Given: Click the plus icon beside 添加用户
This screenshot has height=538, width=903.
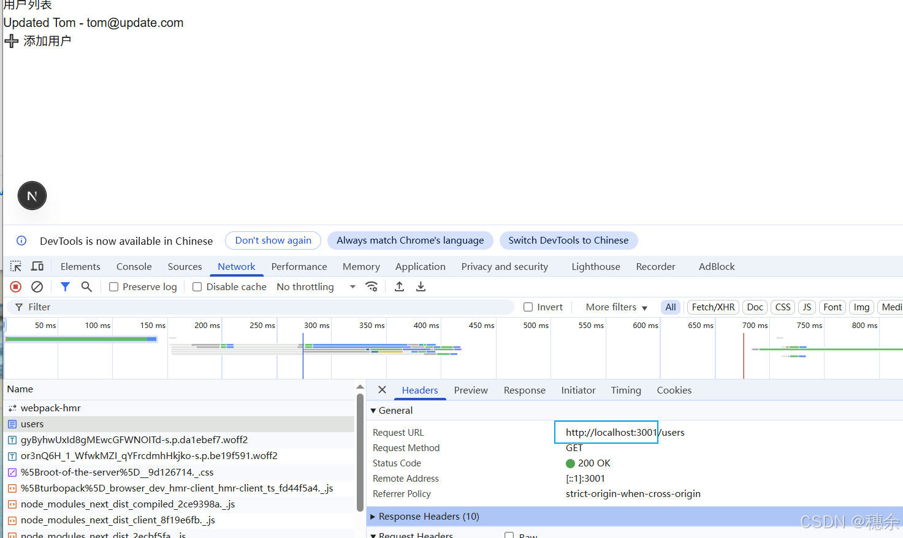Looking at the screenshot, I should pyautogui.click(x=11, y=41).
